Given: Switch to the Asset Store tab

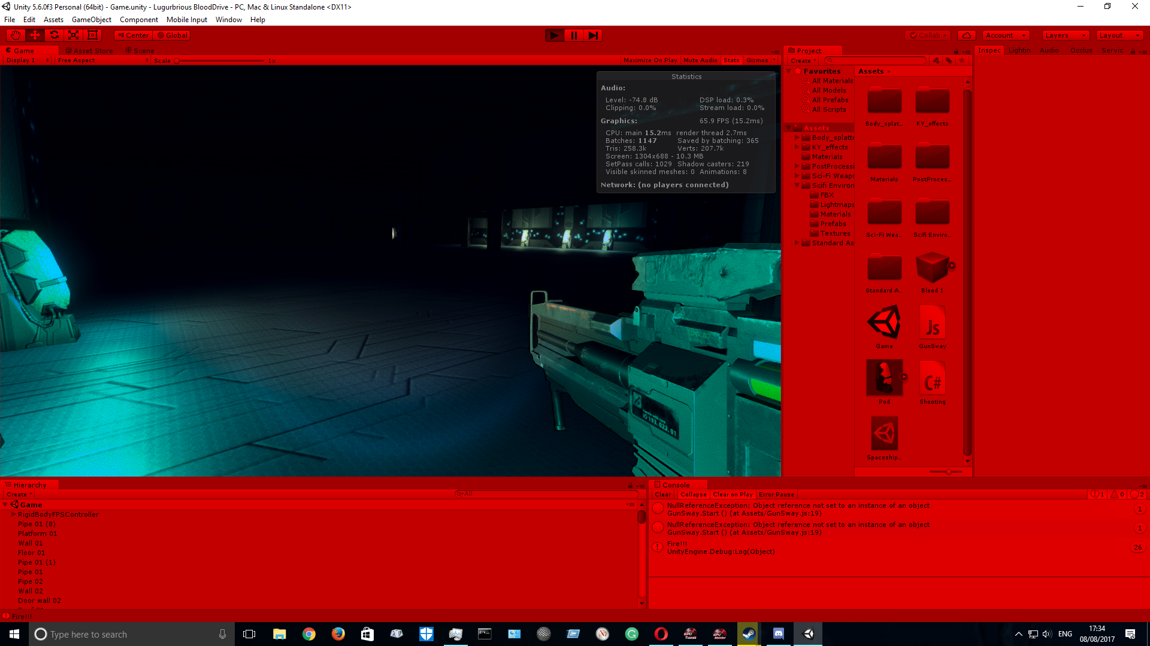Looking at the screenshot, I should (89, 51).
